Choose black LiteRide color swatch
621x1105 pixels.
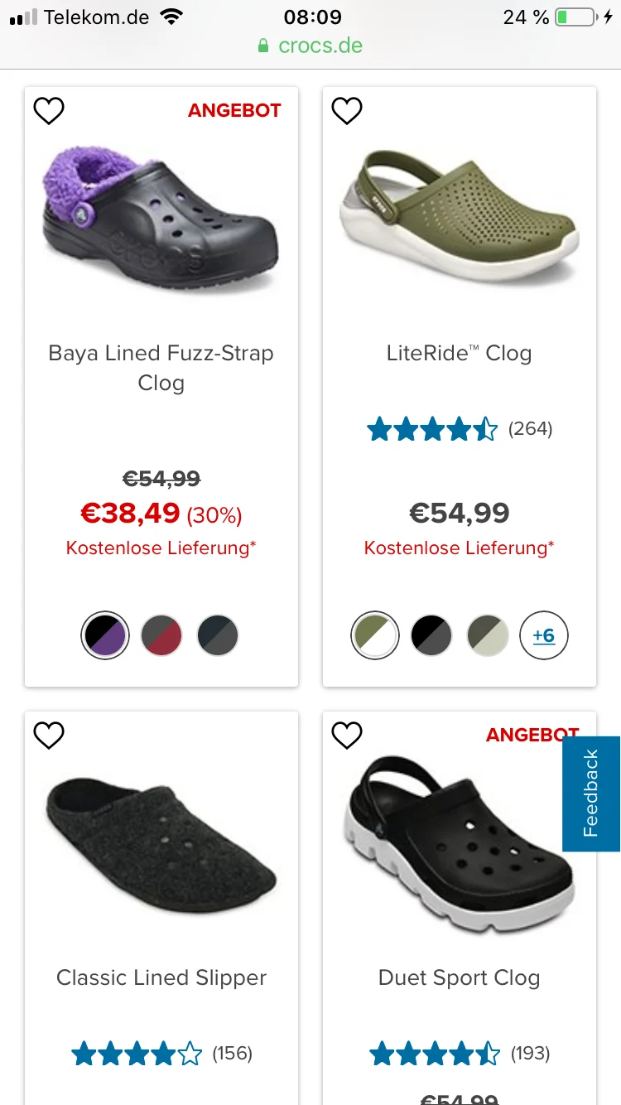tap(431, 636)
